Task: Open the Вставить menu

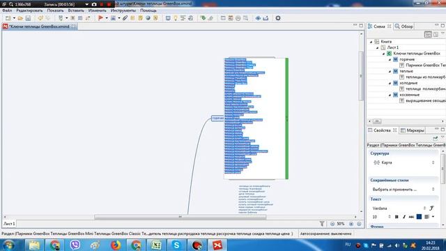Action: point(76,10)
